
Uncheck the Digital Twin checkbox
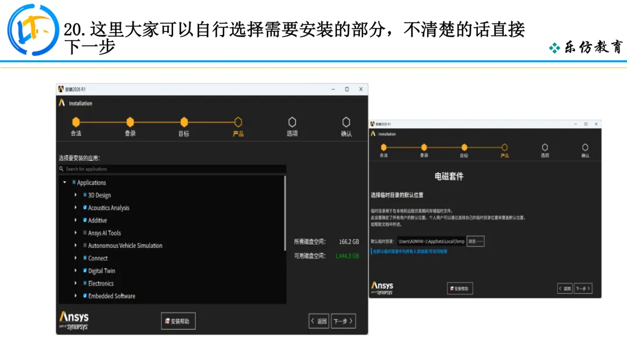[x=85, y=270]
